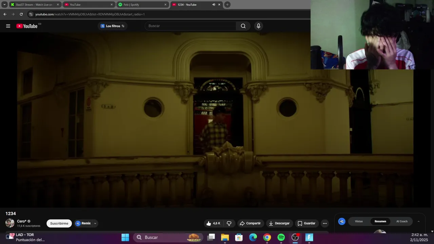View site information icon in address bar
The height and width of the screenshot is (244, 434).
pos(31,14)
